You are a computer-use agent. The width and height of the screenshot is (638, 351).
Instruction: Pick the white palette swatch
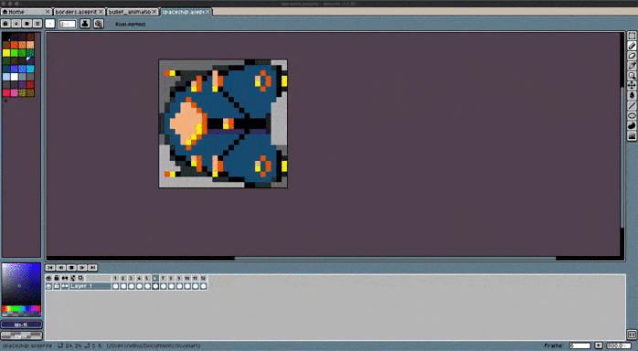[15, 77]
